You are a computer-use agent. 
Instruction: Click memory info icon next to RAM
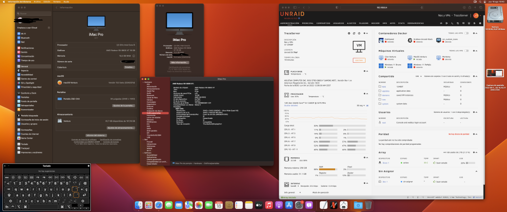click(x=133, y=56)
